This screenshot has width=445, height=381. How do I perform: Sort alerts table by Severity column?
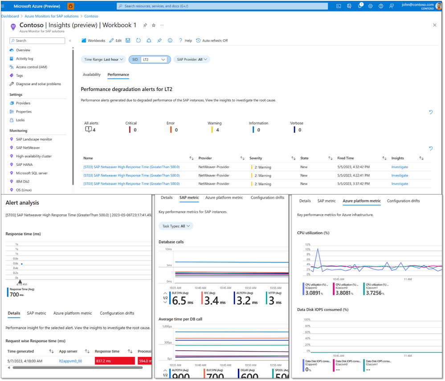click(294, 158)
